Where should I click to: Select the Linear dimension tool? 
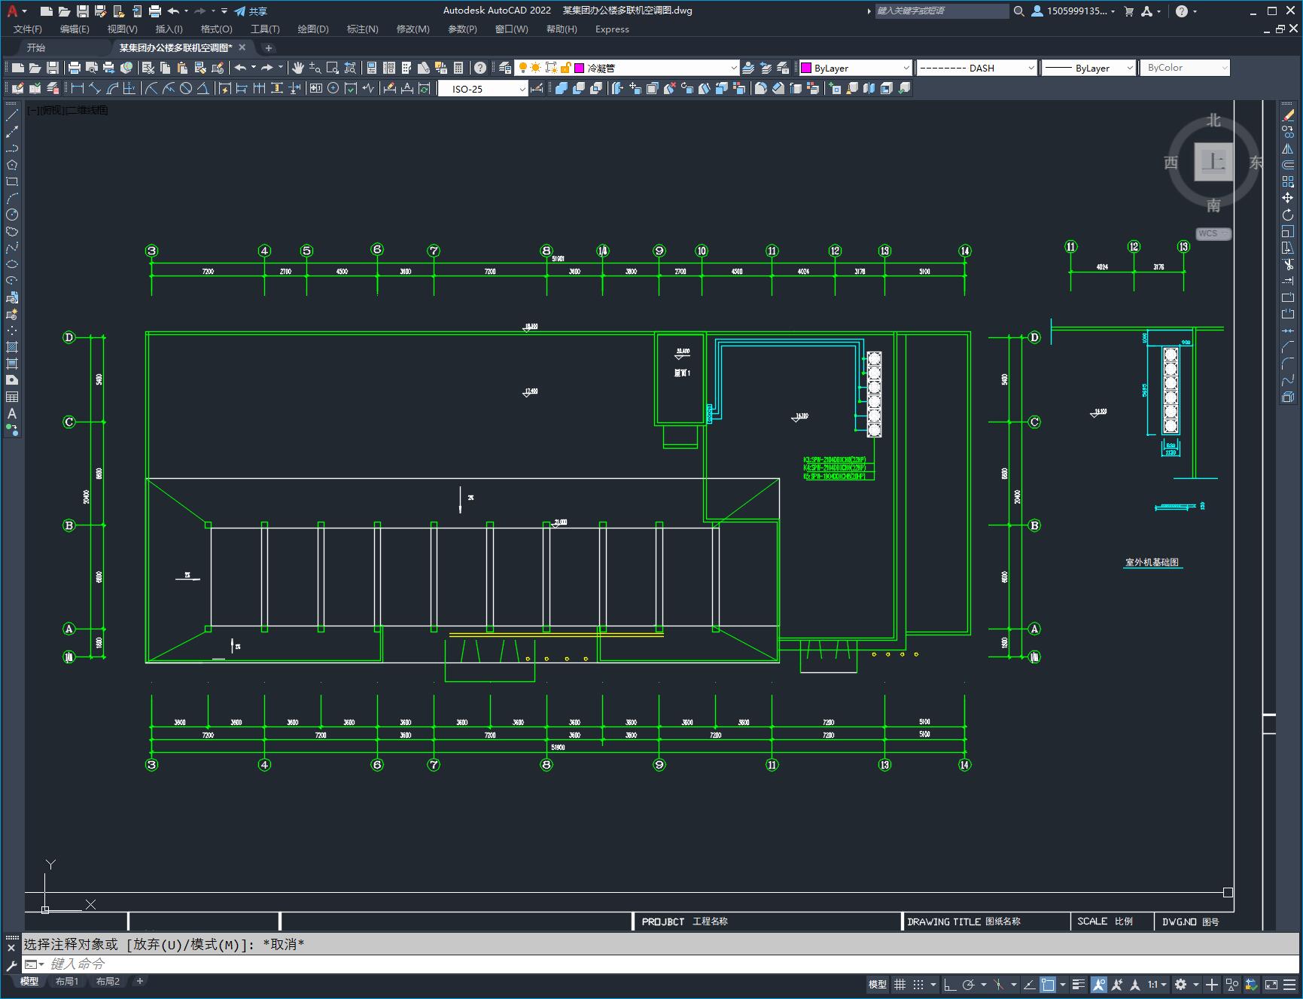point(77,89)
